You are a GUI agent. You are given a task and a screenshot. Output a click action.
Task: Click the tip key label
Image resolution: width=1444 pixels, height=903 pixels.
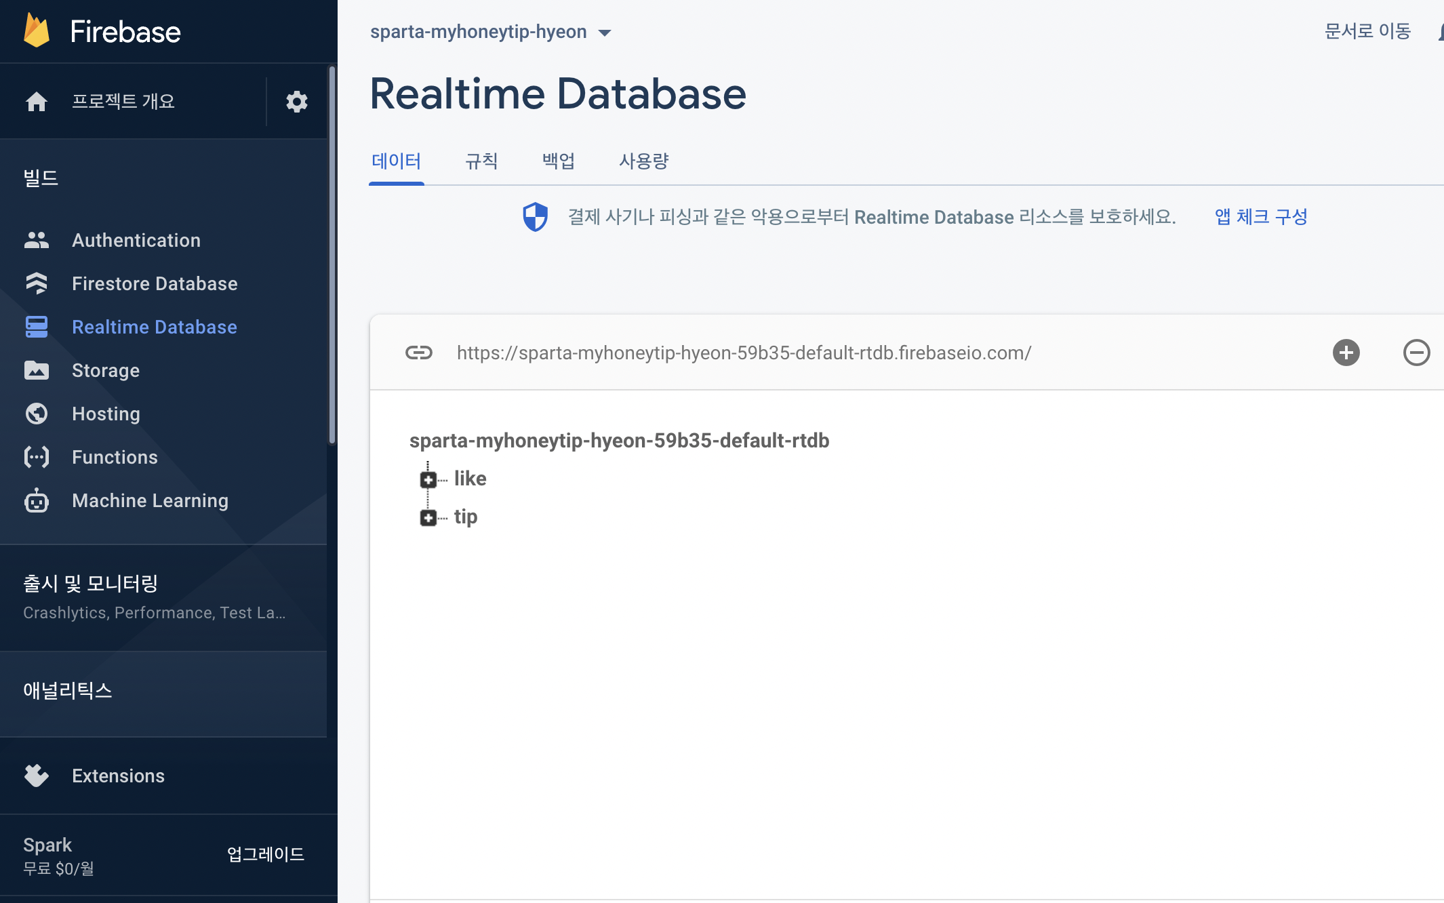[x=466, y=517]
